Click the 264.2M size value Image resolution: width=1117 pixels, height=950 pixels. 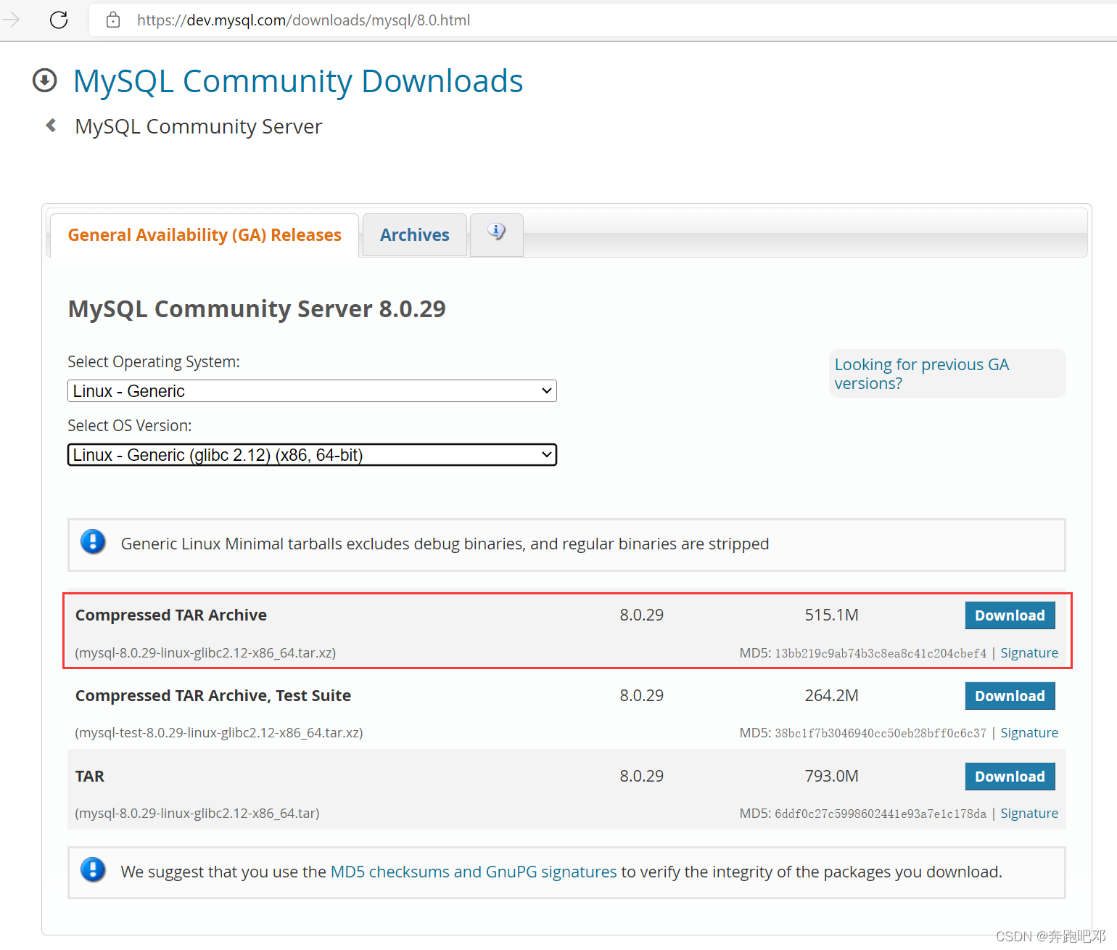click(831, 695)
